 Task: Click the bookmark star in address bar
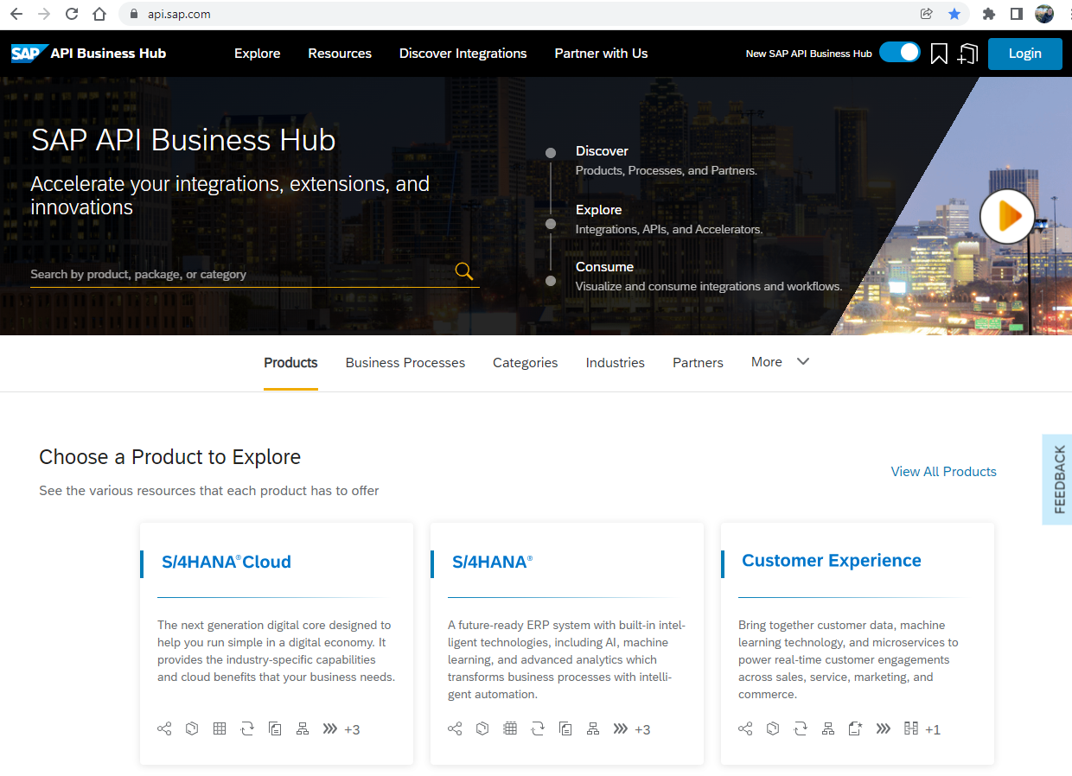954,14
